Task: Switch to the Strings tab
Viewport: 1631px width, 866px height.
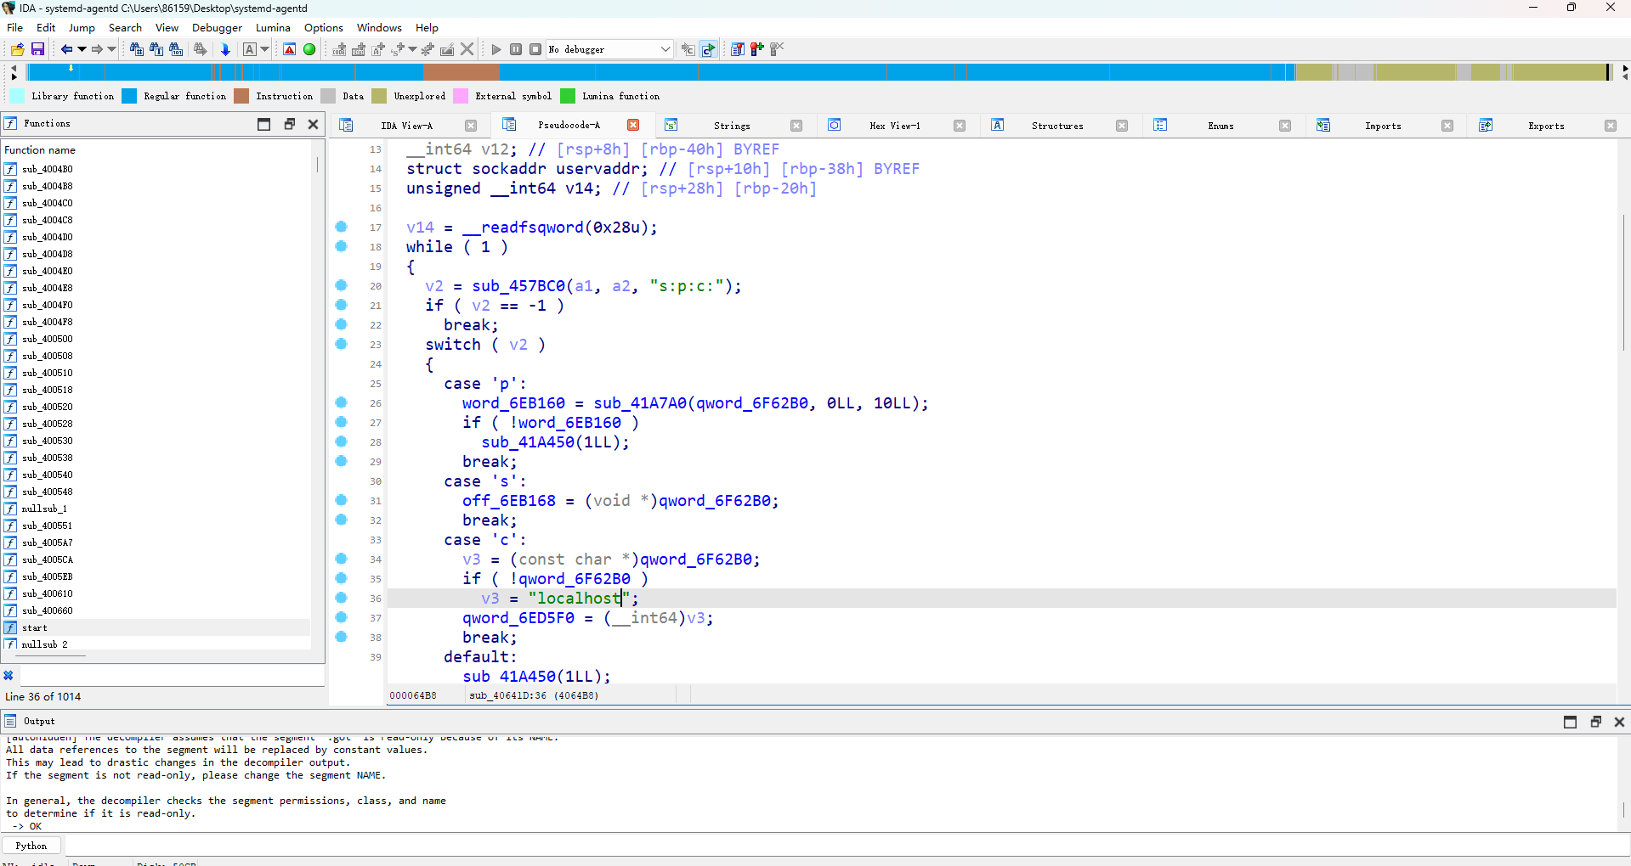Action: (732, 126)
